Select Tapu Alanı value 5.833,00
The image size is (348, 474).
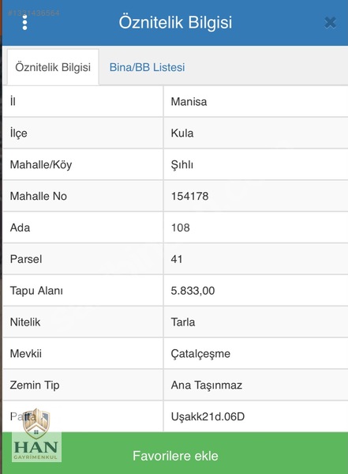[x=193, y=291]
